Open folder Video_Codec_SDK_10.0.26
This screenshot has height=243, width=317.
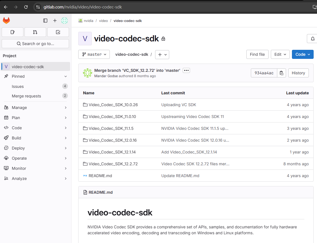(113, 105)
